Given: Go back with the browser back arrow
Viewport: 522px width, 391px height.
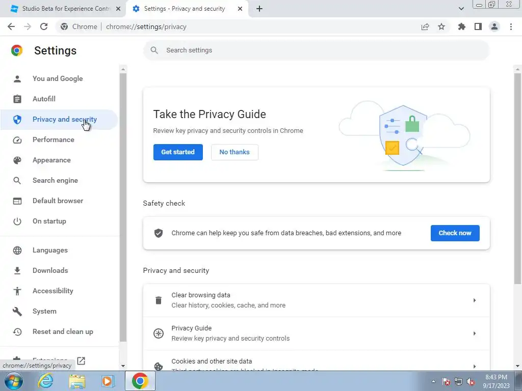Looking at the screenshot, I should [x=11, y=26].
